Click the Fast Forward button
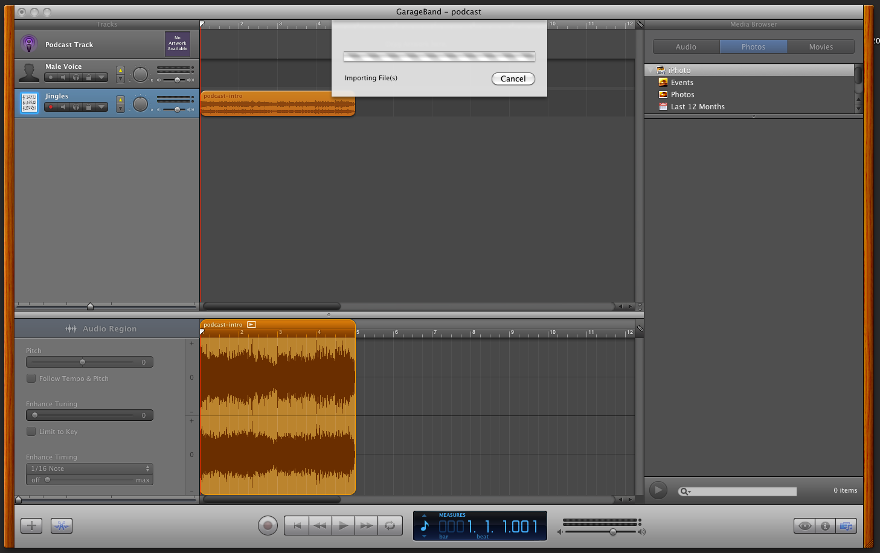Viewport: 880px width, 553px height. [x=366, y=525]
